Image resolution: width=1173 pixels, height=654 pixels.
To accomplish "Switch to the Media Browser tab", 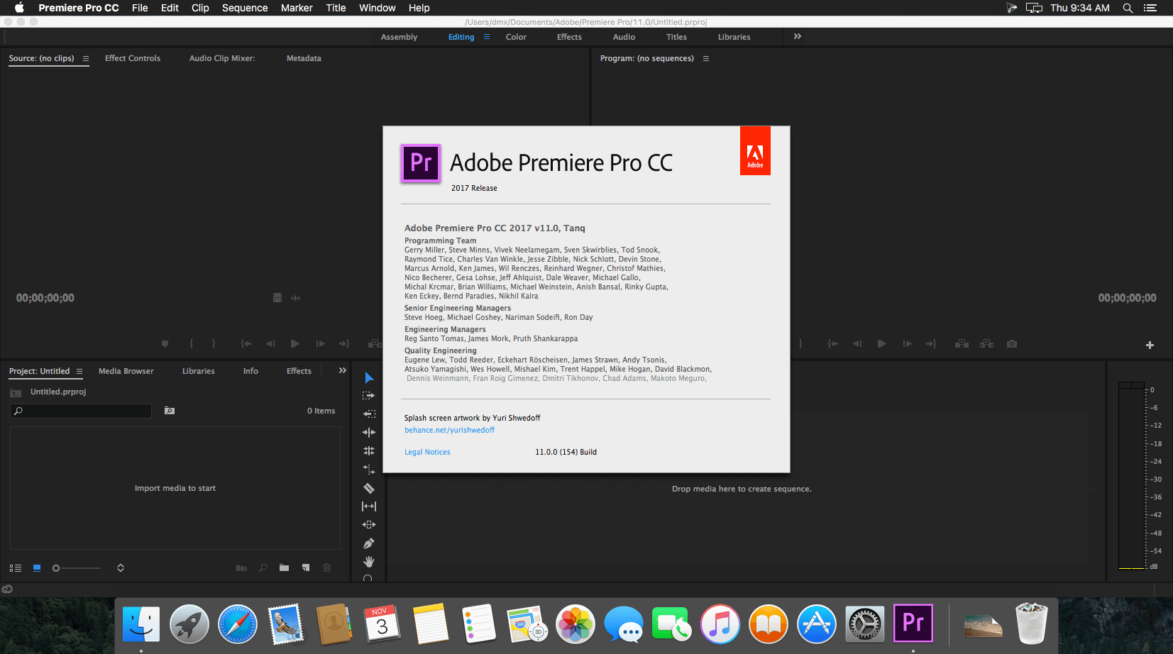I will pyautogui.click(x=126, y=371).
